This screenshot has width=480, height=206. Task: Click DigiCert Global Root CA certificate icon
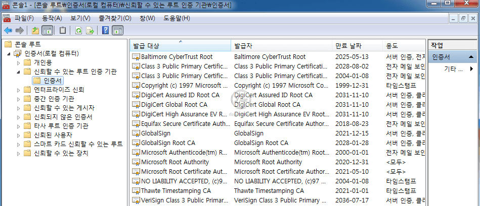pos(136,105)
